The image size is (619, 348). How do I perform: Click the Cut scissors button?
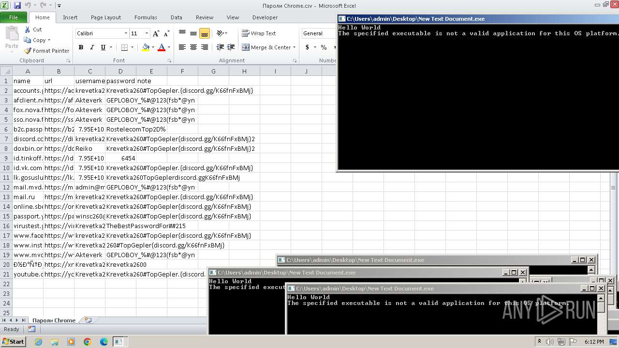tap(33, 29)
